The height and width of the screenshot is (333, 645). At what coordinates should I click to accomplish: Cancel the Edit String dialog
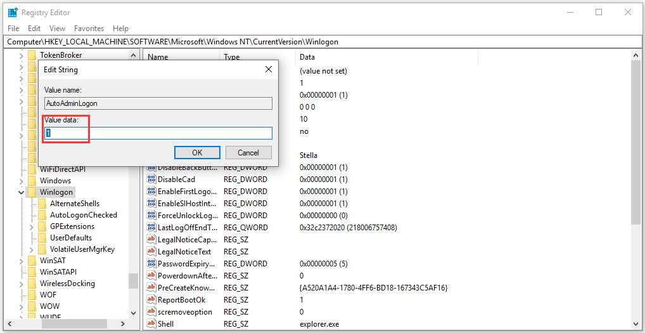(x=248, y=153)
